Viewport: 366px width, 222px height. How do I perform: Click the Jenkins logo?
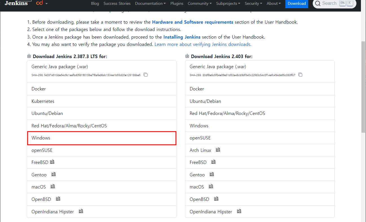16,3
